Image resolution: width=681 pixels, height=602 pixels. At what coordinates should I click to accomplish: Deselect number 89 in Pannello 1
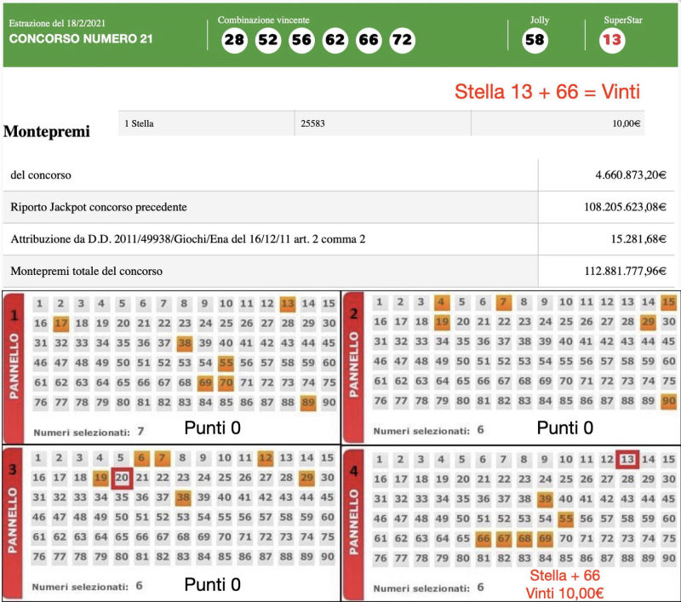pos(308,402)
